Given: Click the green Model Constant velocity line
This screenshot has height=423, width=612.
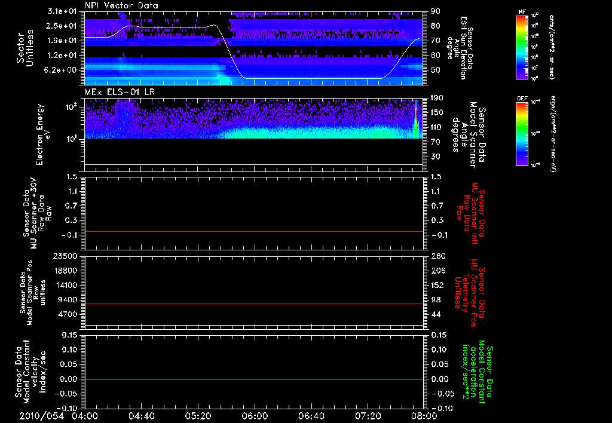Looking at the screenshot, I should tap(253, 379).
